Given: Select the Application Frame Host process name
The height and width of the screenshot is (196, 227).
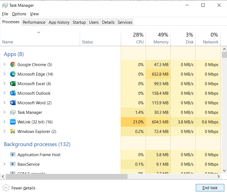Looking at the screenshot, I should tap(39, 155).
